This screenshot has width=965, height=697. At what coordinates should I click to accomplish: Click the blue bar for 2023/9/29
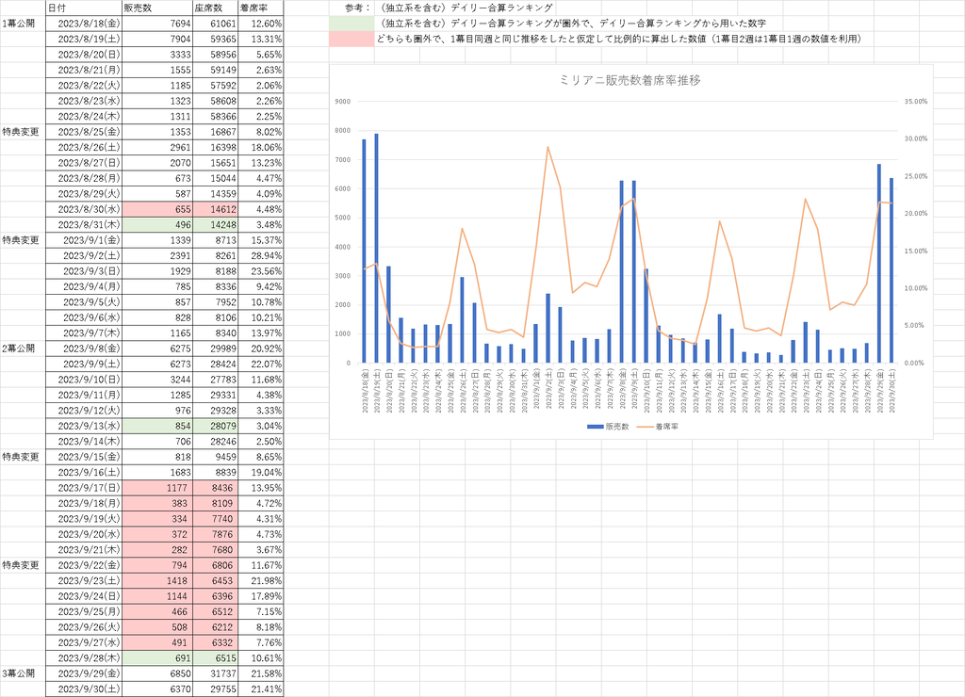tap(879, 264)
